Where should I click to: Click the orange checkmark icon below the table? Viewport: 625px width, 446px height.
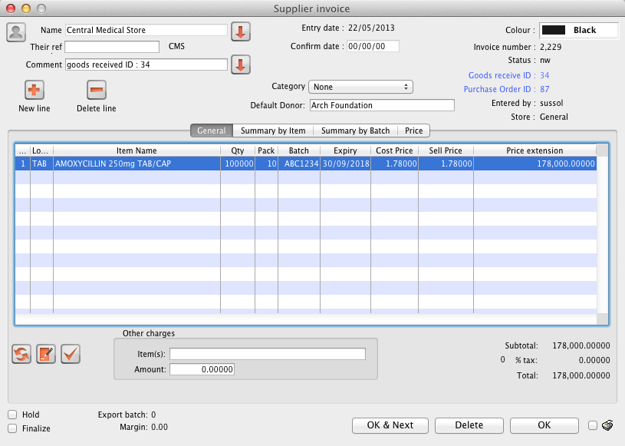click(71, 354)
